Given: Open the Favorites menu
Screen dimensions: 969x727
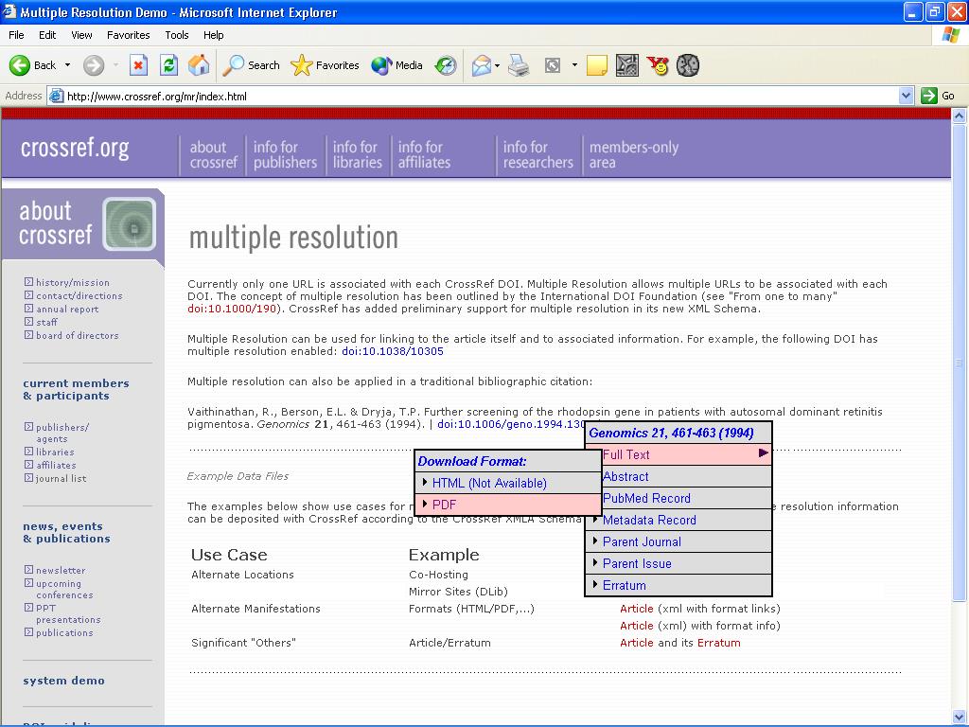Looking at the screenshot, I should click(128, 35).
